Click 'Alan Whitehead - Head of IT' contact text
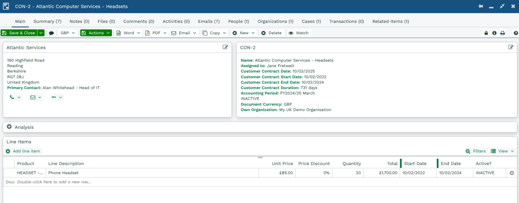519x203 pixels. [71, 88]
